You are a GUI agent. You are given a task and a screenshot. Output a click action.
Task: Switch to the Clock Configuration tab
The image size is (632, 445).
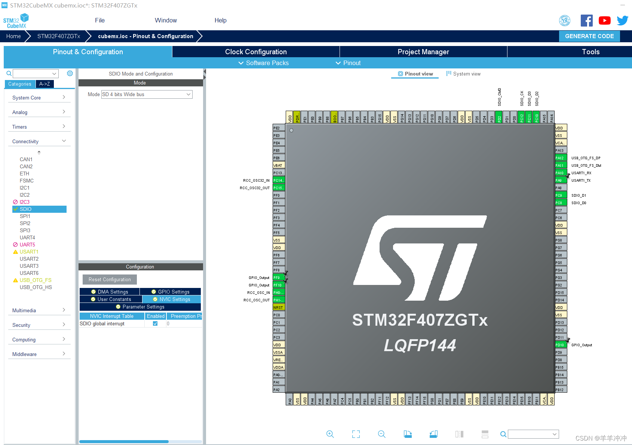click(x=256, y=52)
